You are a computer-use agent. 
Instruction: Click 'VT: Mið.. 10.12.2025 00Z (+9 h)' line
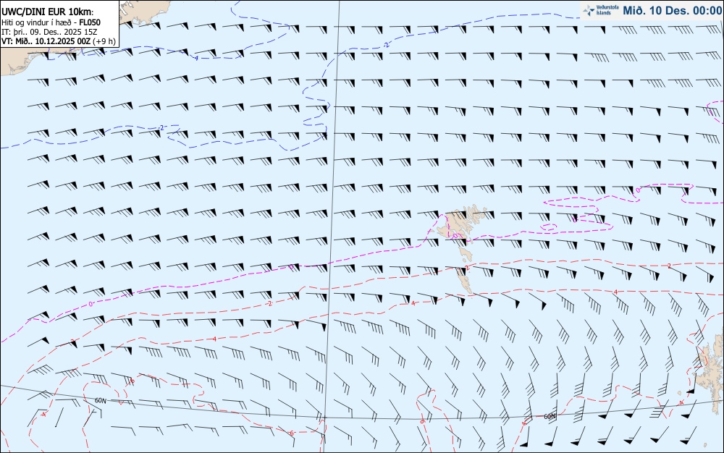[x=59, y=41]
